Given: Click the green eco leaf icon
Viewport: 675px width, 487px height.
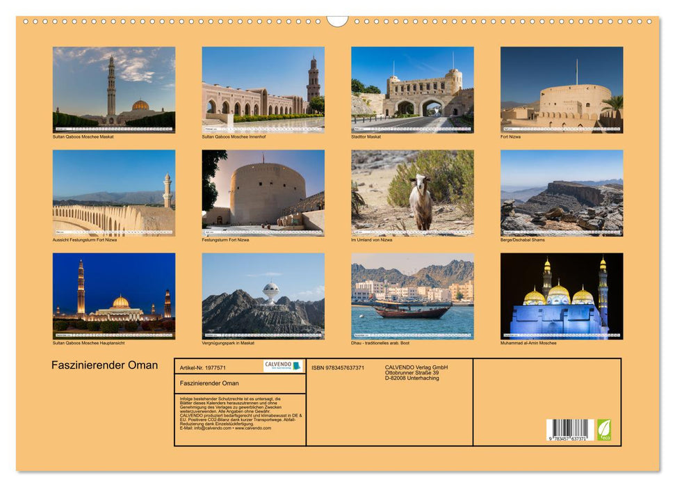Looking at the screenshot, I should tap(604, 429).
